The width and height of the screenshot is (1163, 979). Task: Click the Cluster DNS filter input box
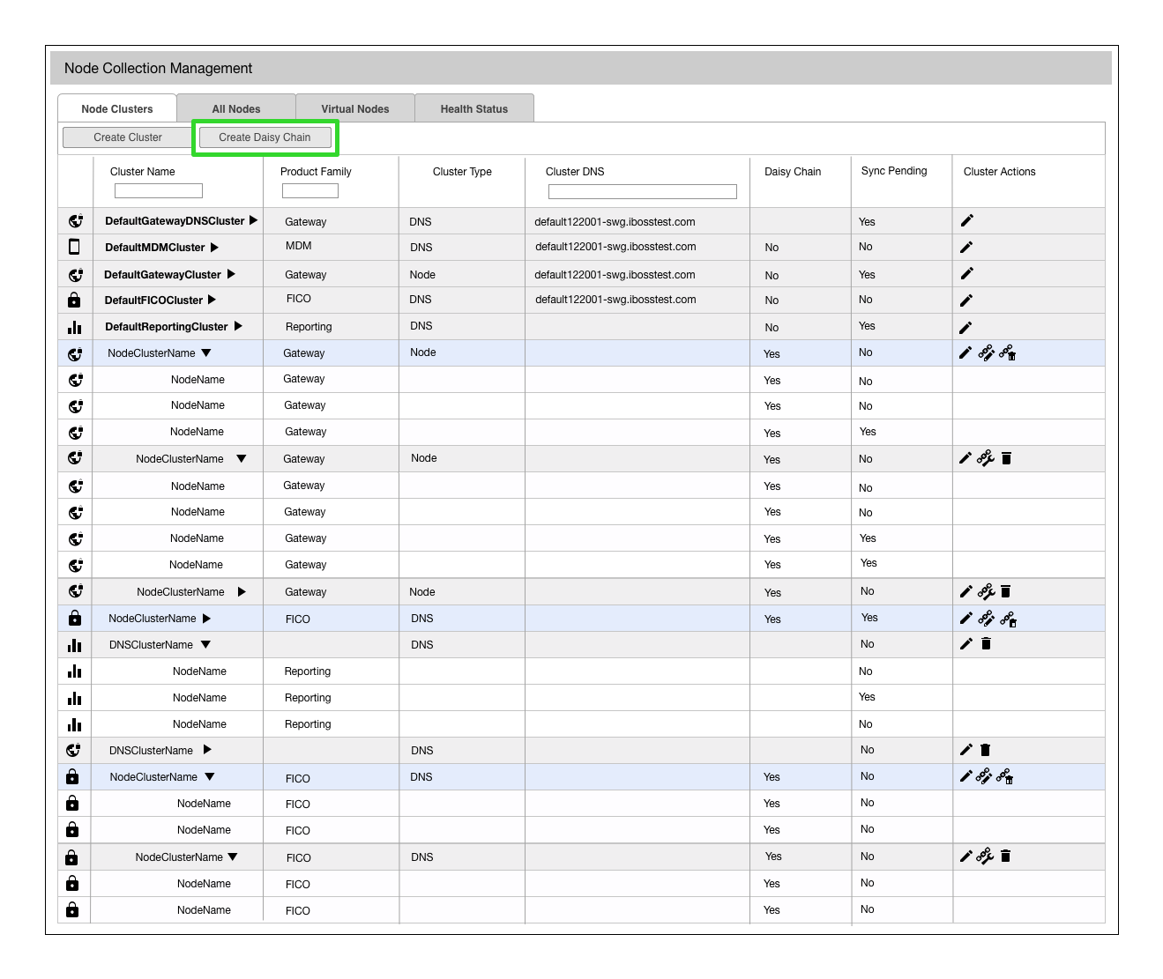(643, 192)
